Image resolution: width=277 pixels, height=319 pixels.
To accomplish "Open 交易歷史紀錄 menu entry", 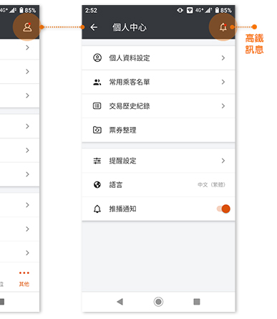I will [x=158, y=106].
